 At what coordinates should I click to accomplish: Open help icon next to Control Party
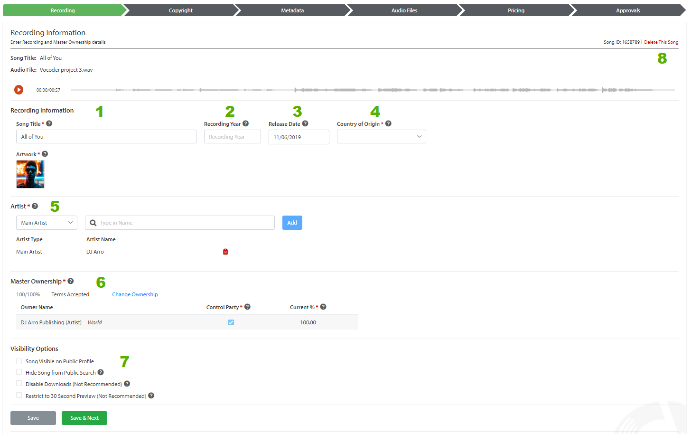point(247,307)
